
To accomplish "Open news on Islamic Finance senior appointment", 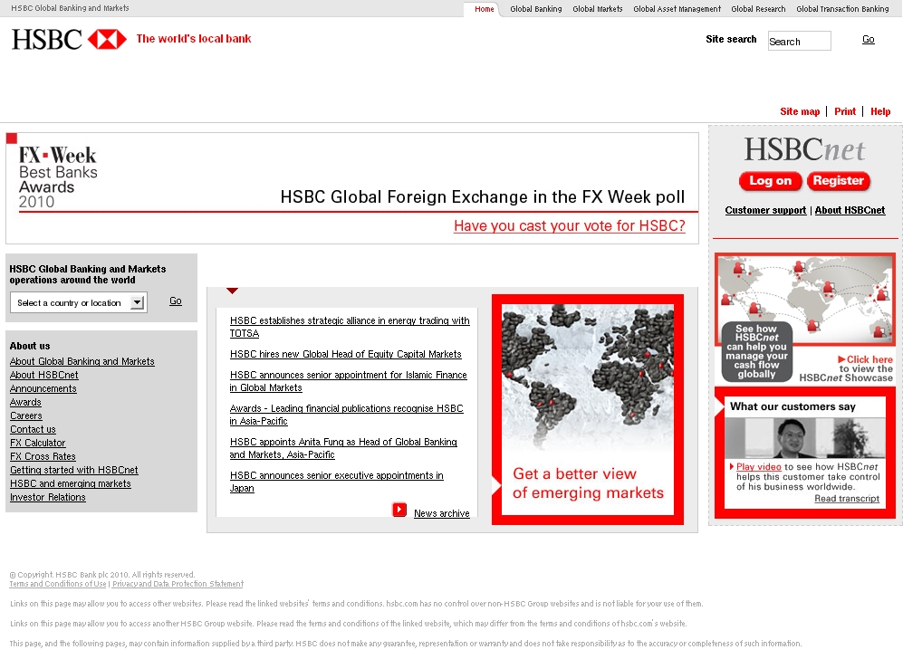I will tap(349, 381).
